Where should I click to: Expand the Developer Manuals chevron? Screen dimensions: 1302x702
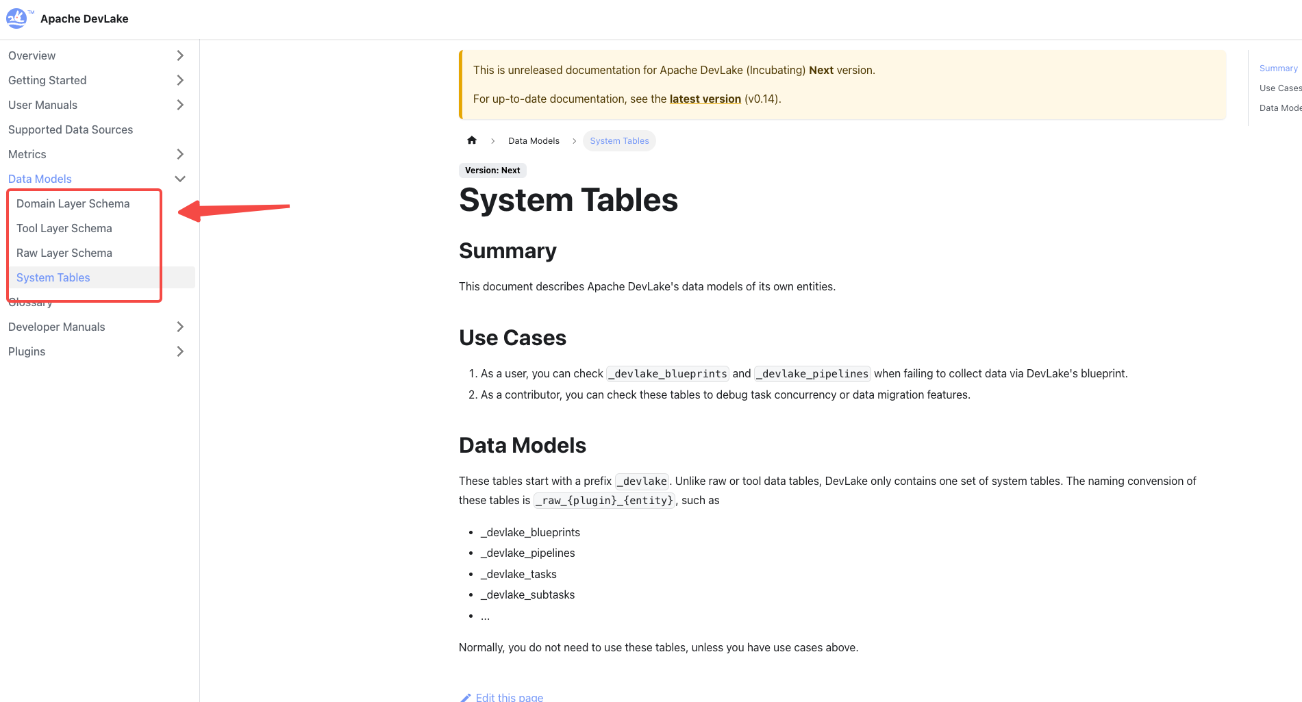tap(180, 327)
